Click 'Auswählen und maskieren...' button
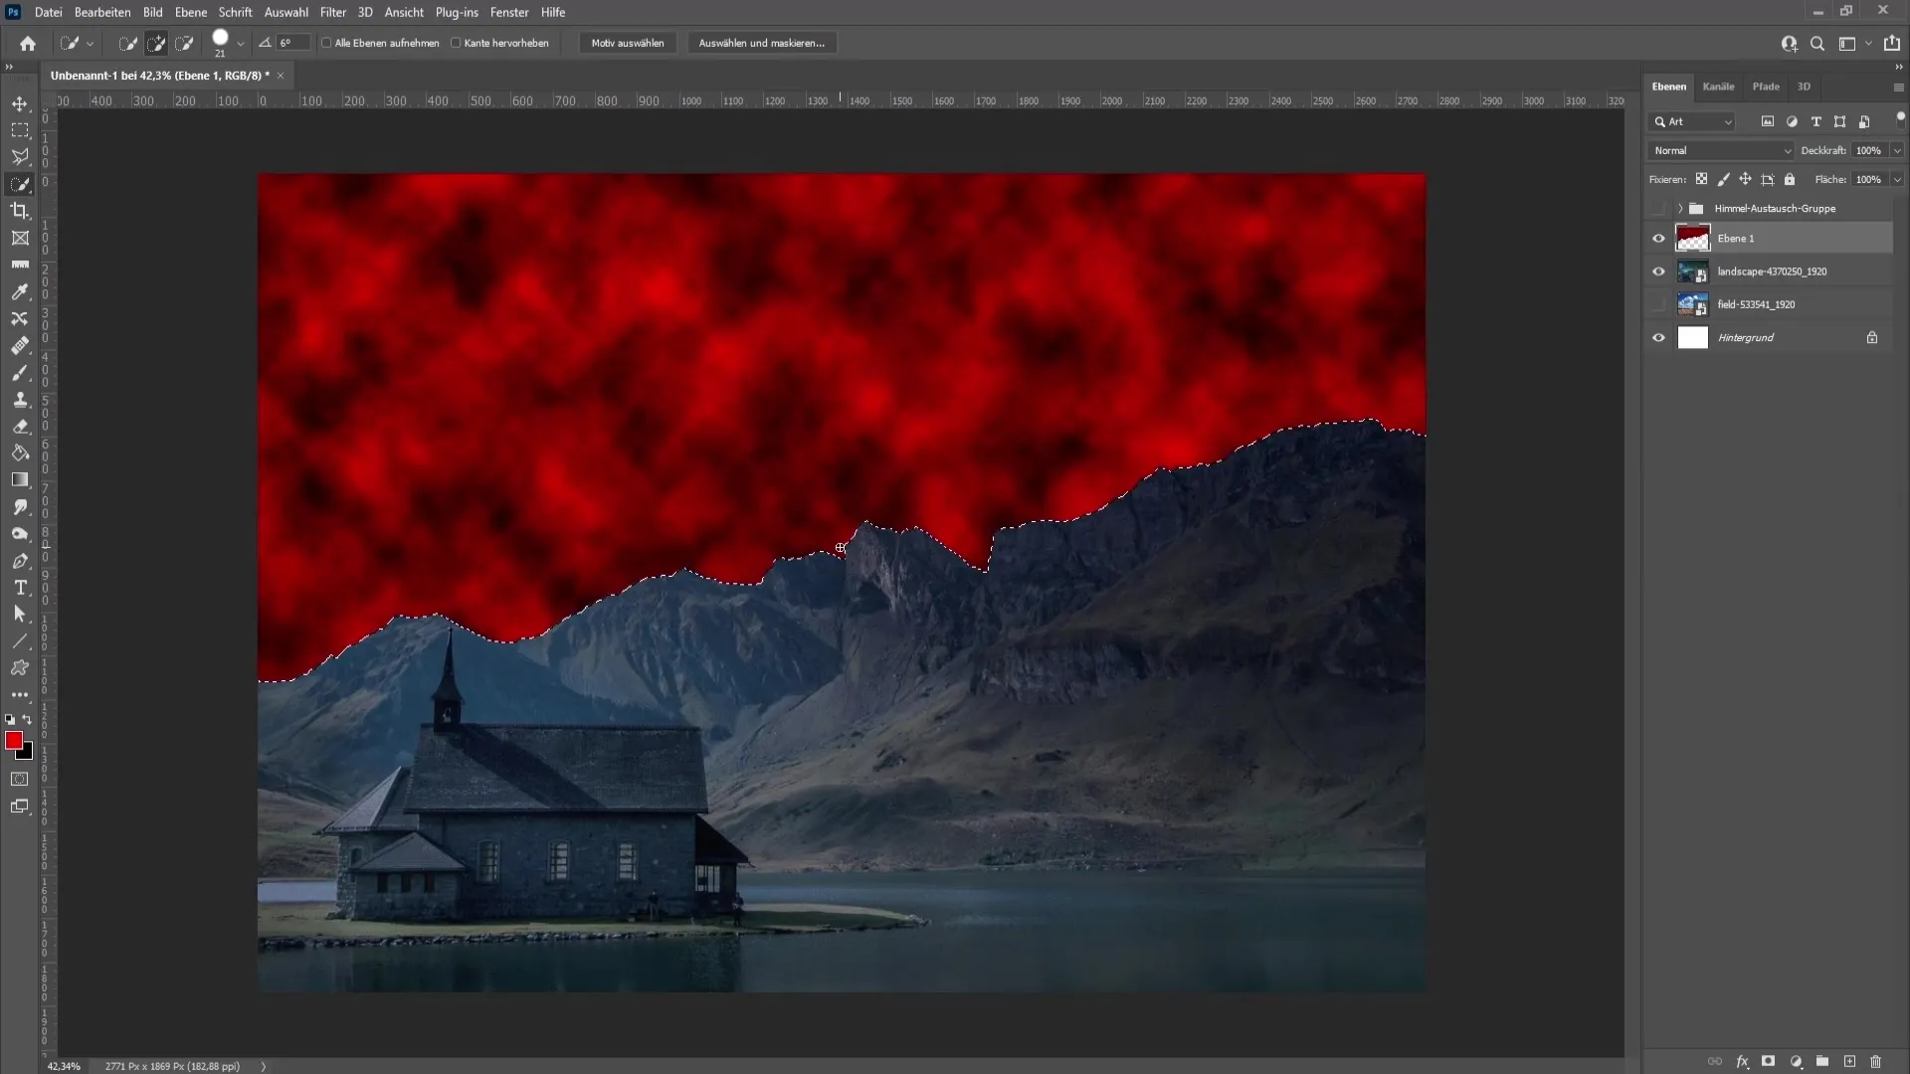This screenshot has width=1910, height=1074. click(x=762, y=43)
